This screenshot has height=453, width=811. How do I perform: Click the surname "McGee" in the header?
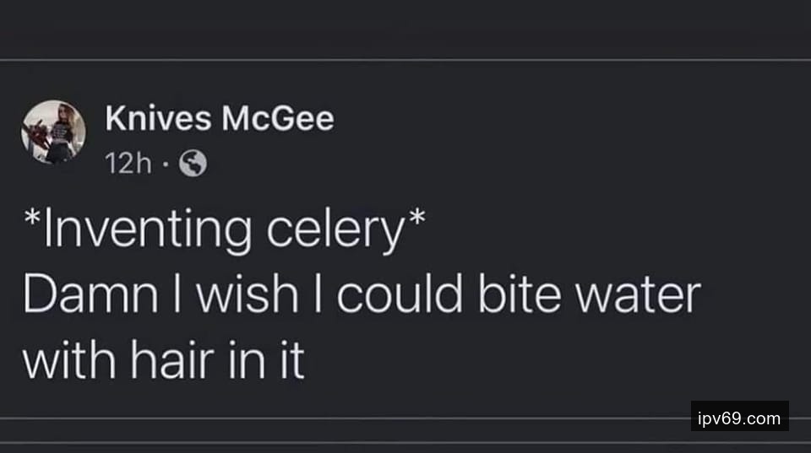(277, 120)
